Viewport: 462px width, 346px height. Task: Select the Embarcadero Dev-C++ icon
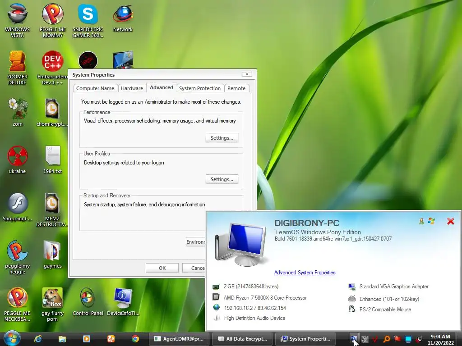pos(52,68)
